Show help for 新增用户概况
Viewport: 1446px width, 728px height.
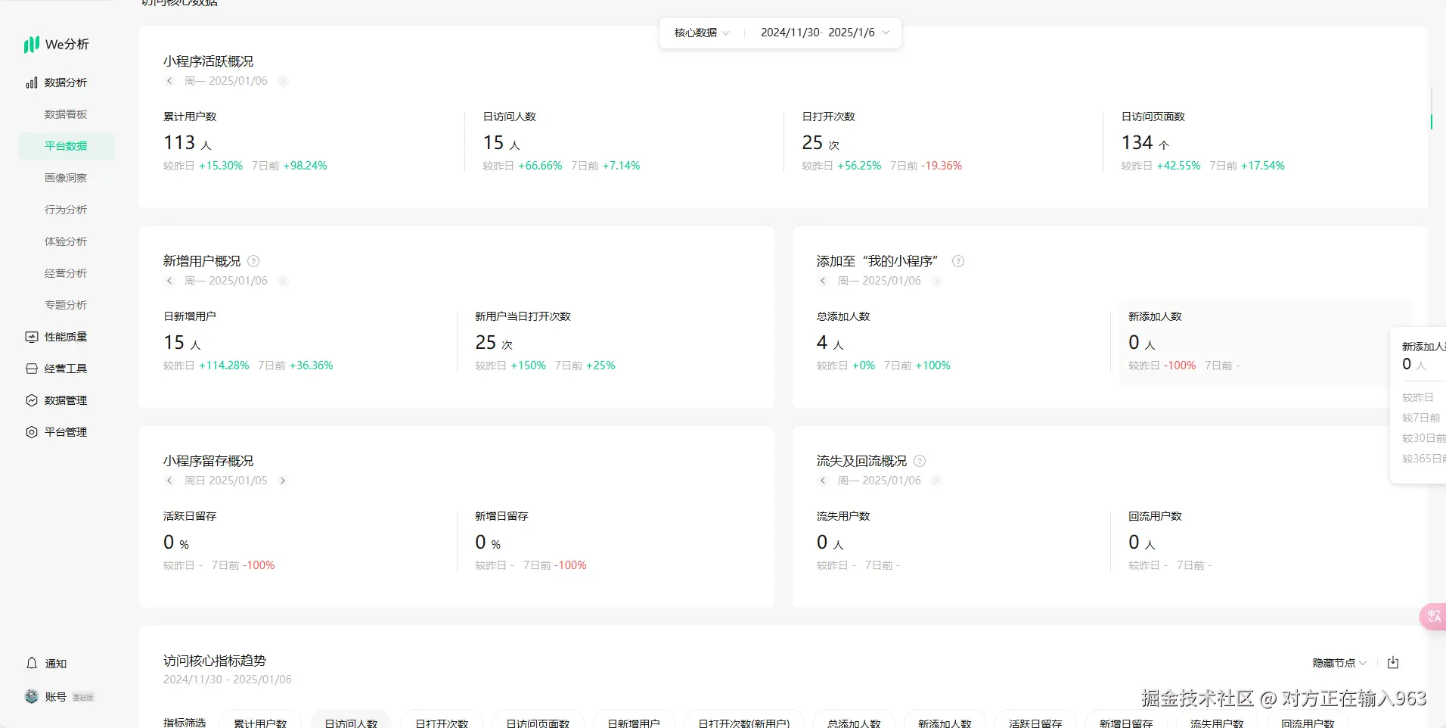click(x=253, y=261)
